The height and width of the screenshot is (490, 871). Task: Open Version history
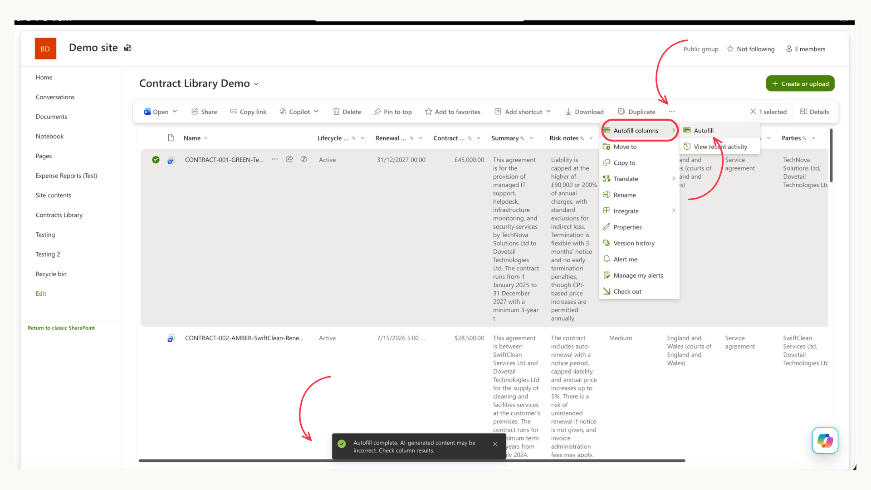639,243
